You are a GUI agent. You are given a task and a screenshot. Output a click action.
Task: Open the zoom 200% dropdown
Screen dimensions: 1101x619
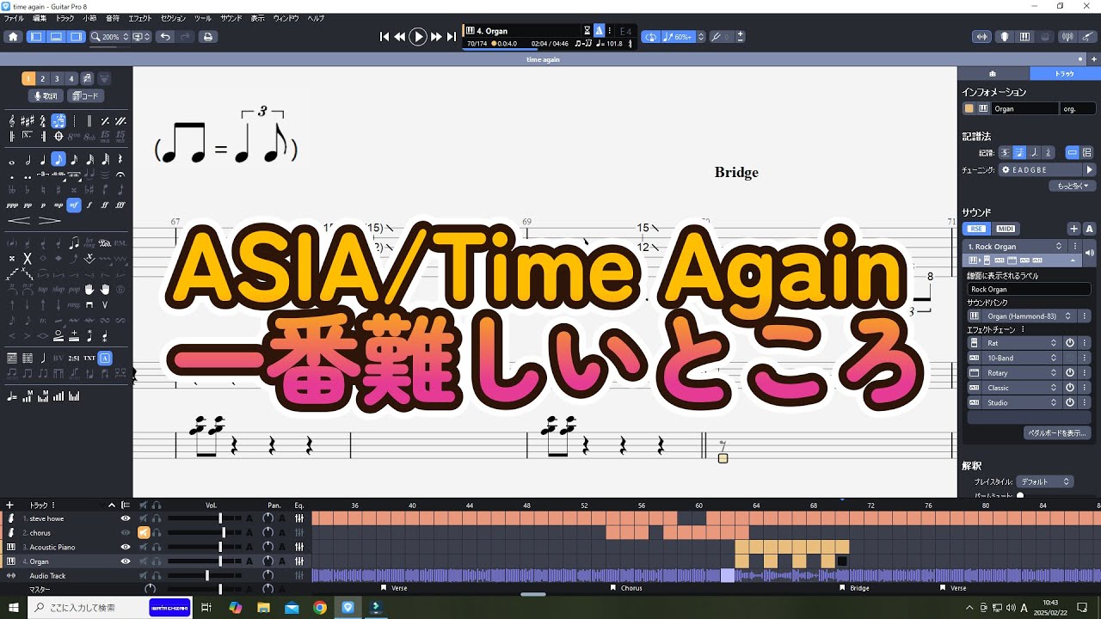[110, 37]
